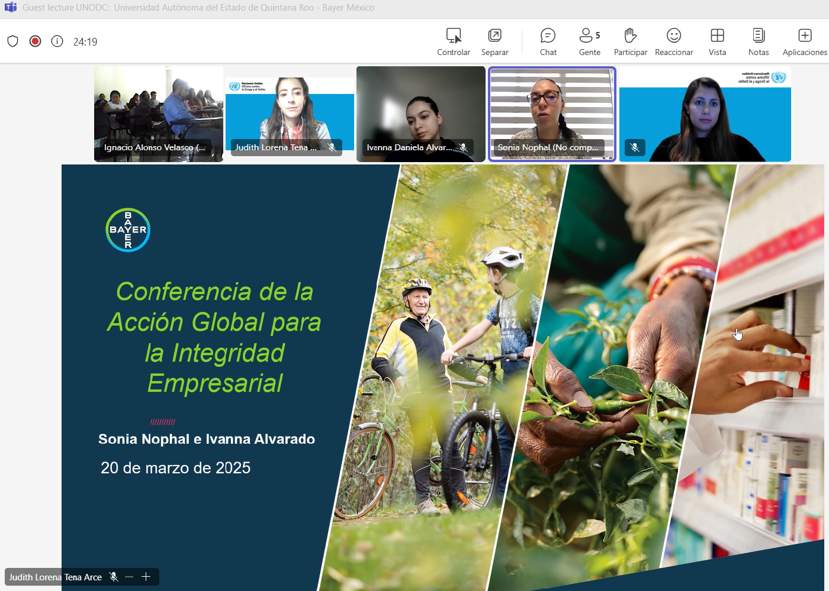Click the slide title Conferencia de la Acción Global
The image size is (829, 591).
pos(214,337)
